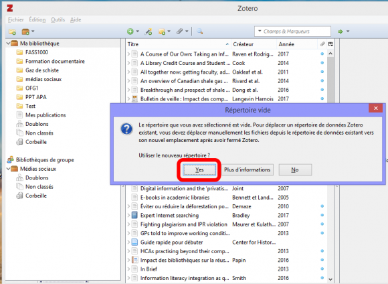The width and height of the screenshot is (388, 284).
Task: Click Yes to use new directory
Action: pos(199,169)
